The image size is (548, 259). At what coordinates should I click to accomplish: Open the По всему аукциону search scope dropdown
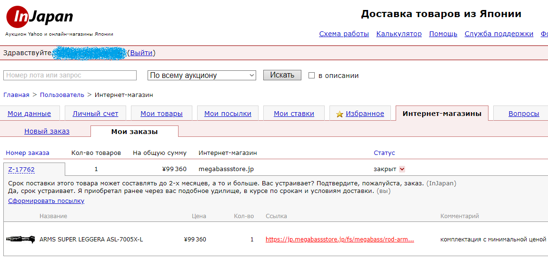pyautogui.click(x=202, y=76)
